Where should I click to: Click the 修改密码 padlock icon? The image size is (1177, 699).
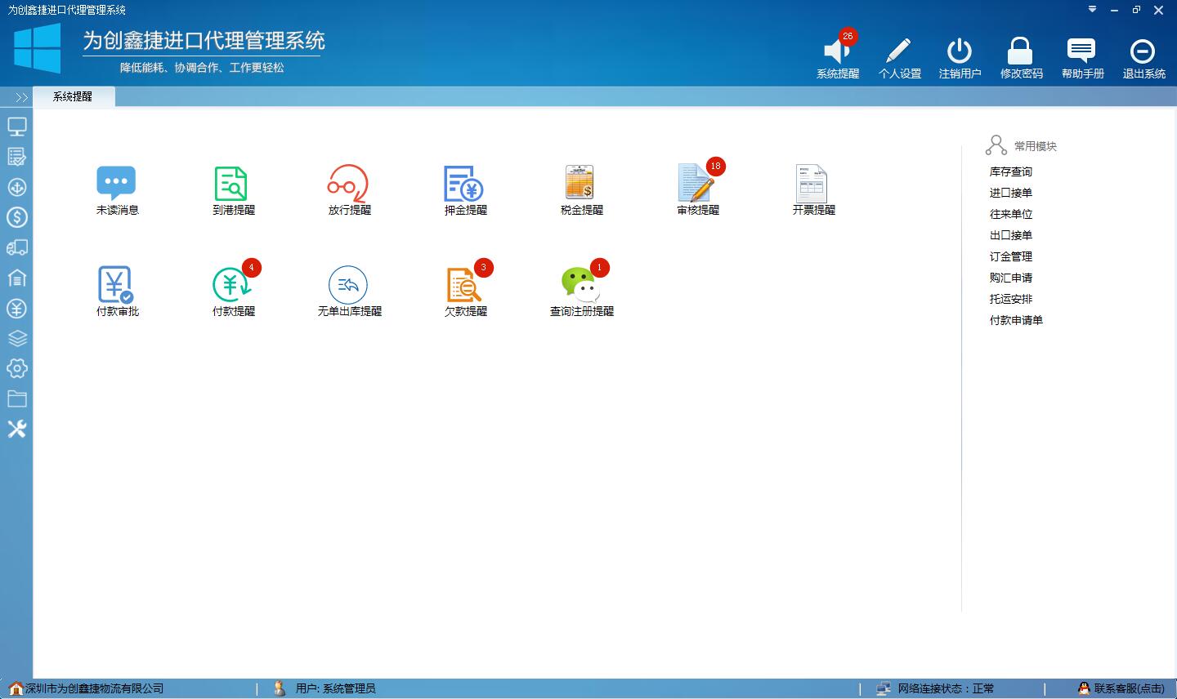point(1020,51)
